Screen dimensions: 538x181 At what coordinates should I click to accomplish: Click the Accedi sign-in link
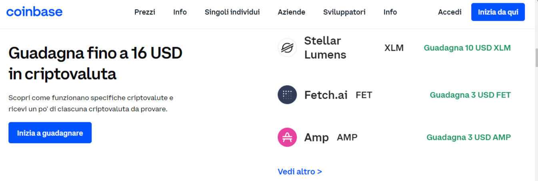450,12
